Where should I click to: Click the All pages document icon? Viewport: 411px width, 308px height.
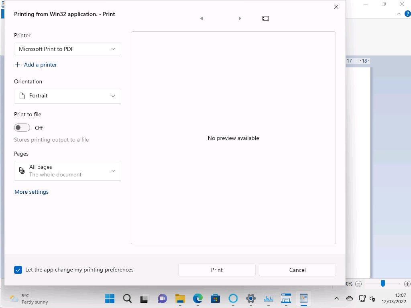22,170
